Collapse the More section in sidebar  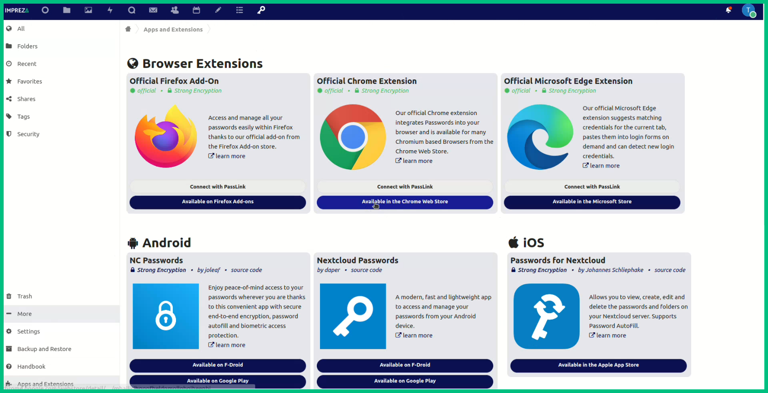[25, 314]
